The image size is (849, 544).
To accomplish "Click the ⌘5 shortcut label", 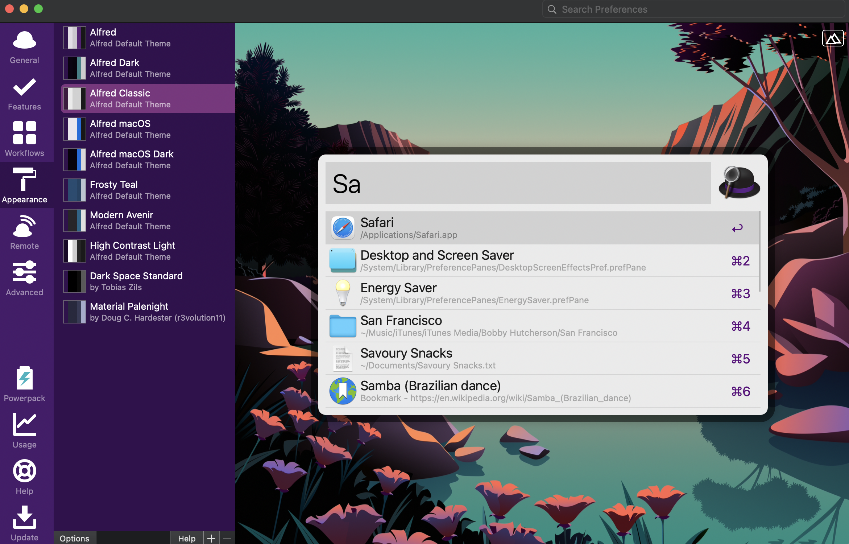I will [x=741, y=359].
